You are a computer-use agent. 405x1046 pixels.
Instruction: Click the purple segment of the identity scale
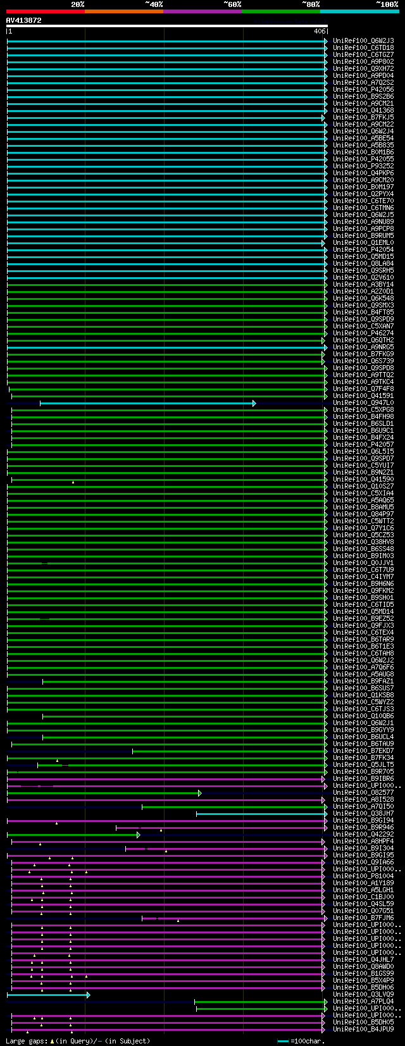[x=202, y=11]
